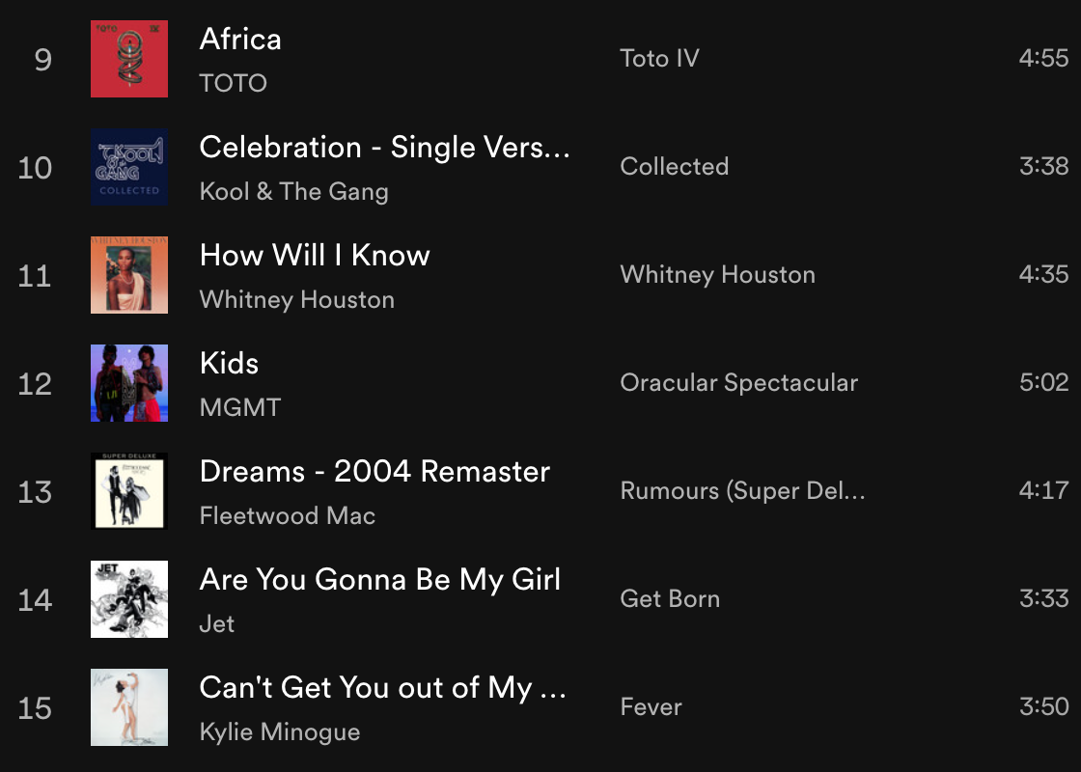Image resolution: width=1081 pixels, height=772 pixels.
Task: Select the How Will I Know title
Action: (315, 256)
